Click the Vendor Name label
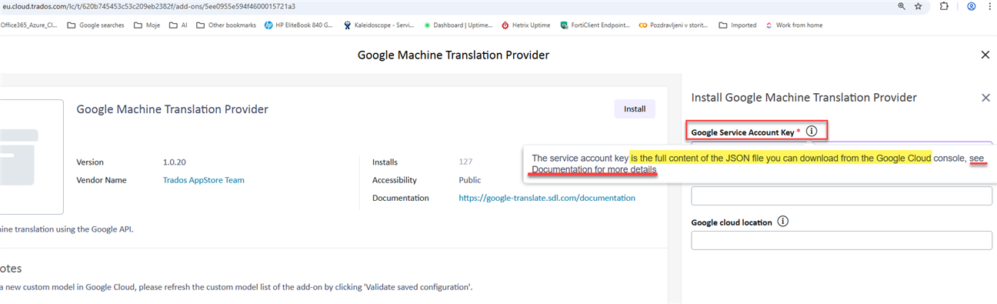The height and width of the screenshot is (304, 997). pyautogui.click(x=101, y=180)
